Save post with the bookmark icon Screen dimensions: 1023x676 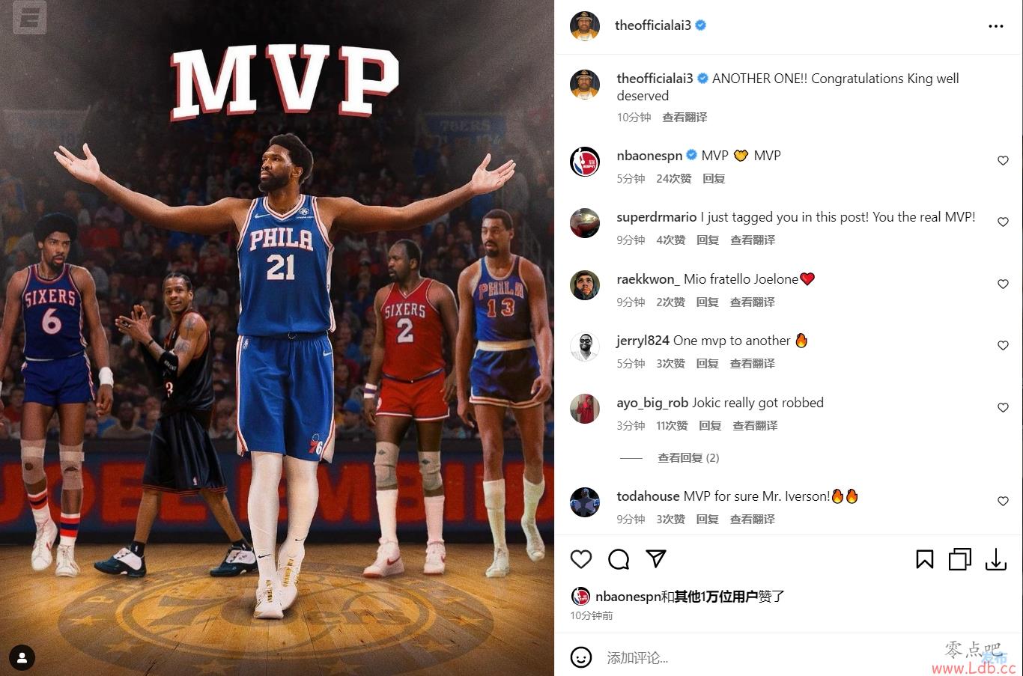(x=925, y=559)
